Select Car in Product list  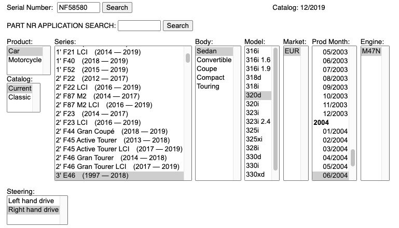pyautogui.click(x=25, y=51)
